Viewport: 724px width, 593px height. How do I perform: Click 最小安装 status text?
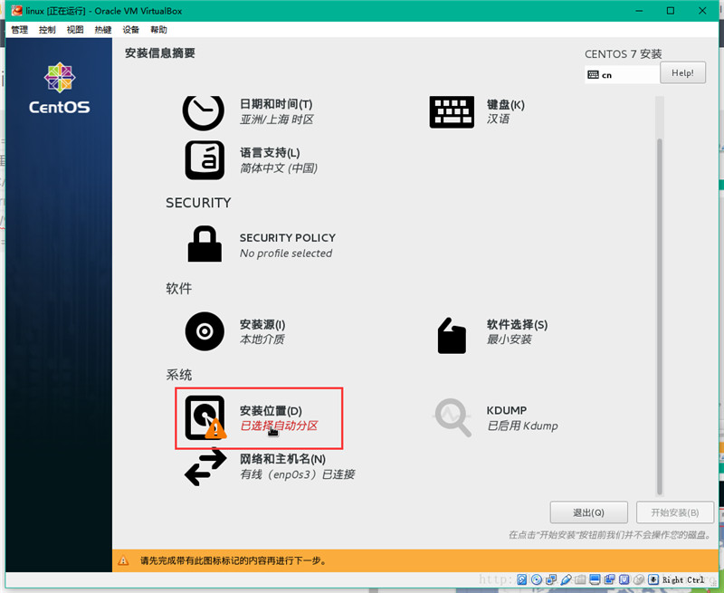click(x=509, y=339)
